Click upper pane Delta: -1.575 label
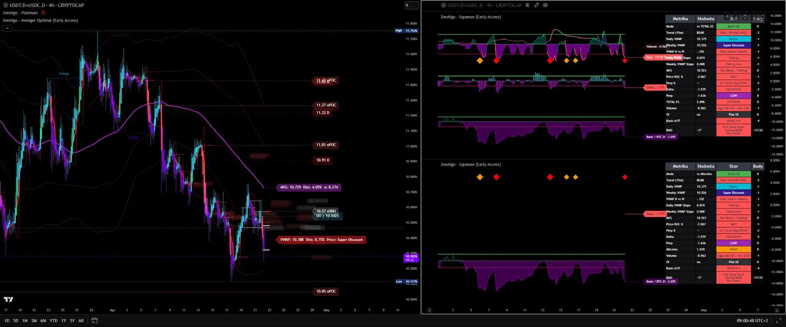This screenshot has width=786, height=327. 655,87
